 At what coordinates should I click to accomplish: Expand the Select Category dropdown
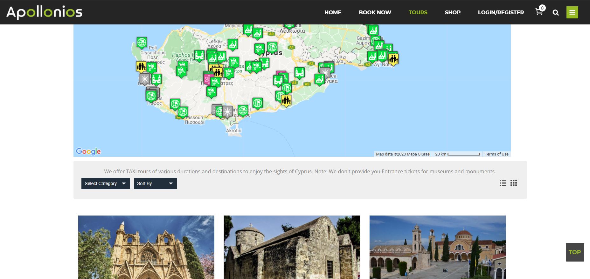pyautogui.click(x=106, y=183)
